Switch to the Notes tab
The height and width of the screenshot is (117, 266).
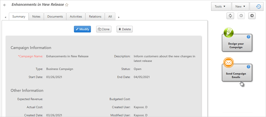pyautogui.click(x=36, y=16)
